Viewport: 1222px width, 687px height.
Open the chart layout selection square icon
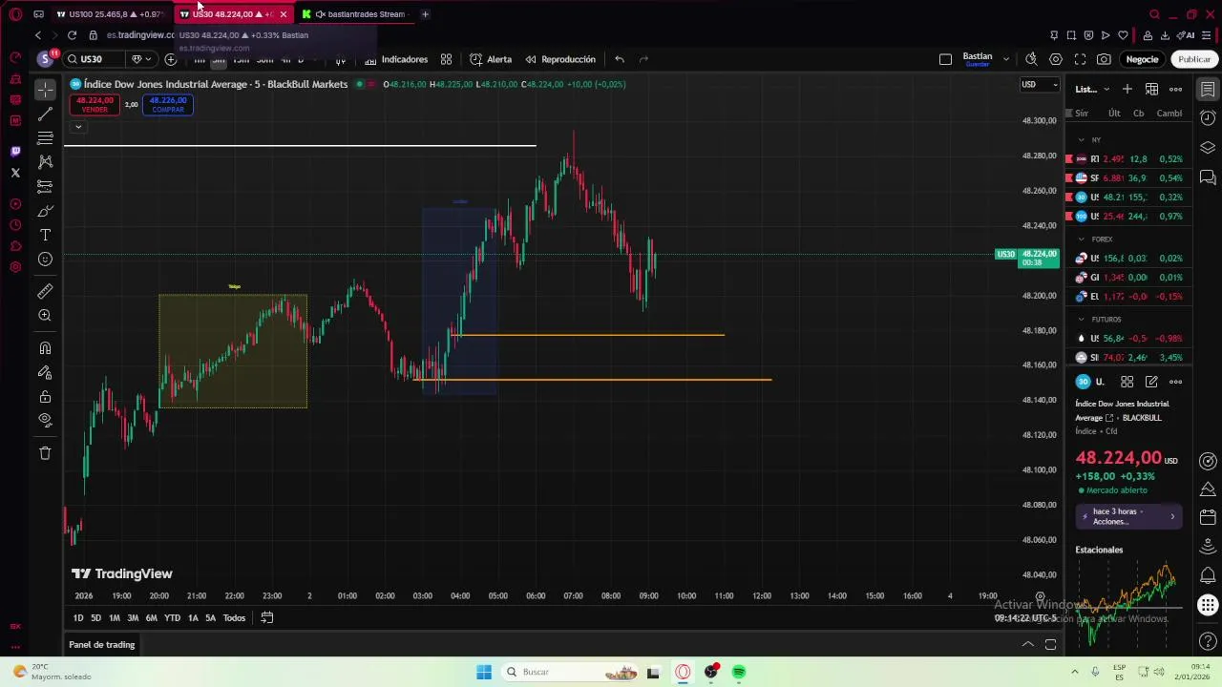coord(945,59)
